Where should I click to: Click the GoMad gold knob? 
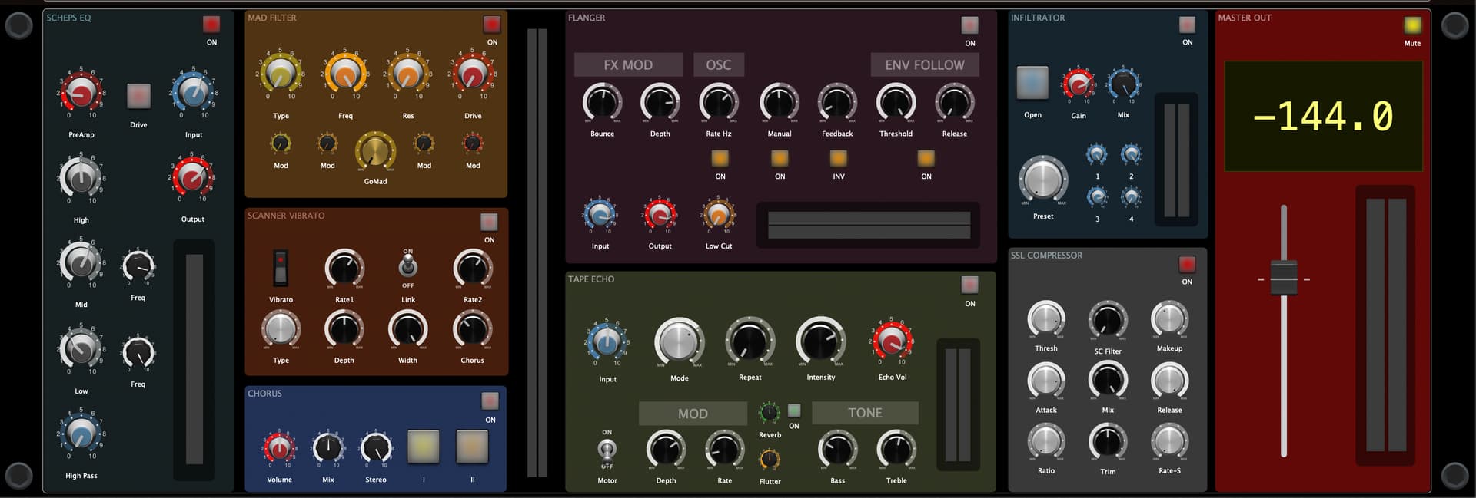(375, 151)
